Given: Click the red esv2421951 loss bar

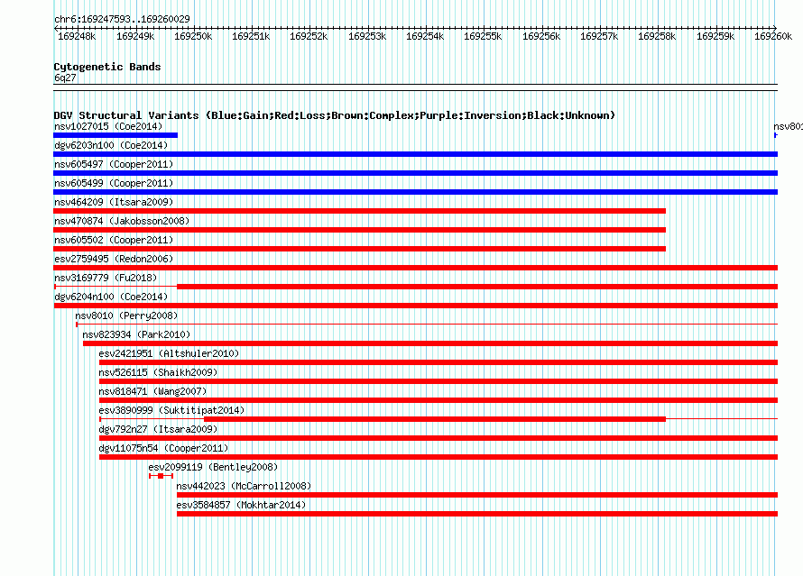Looking at the screenshot, I should (x=438, y=362).
